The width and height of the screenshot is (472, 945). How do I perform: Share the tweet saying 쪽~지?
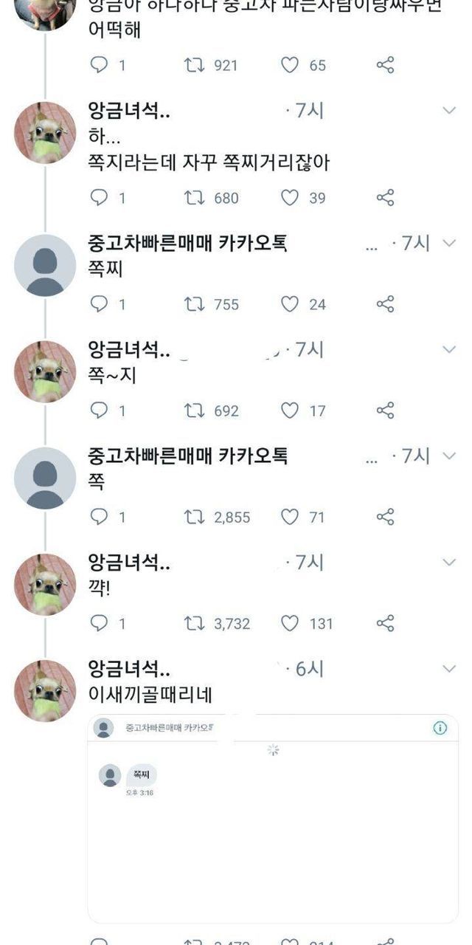coord(385,410)
